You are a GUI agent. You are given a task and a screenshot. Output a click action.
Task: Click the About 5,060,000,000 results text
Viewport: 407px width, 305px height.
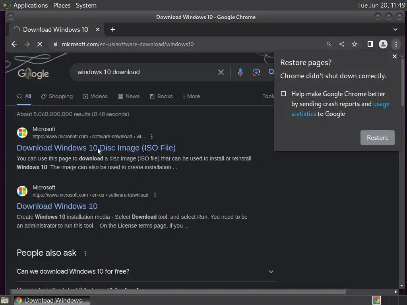73,114
